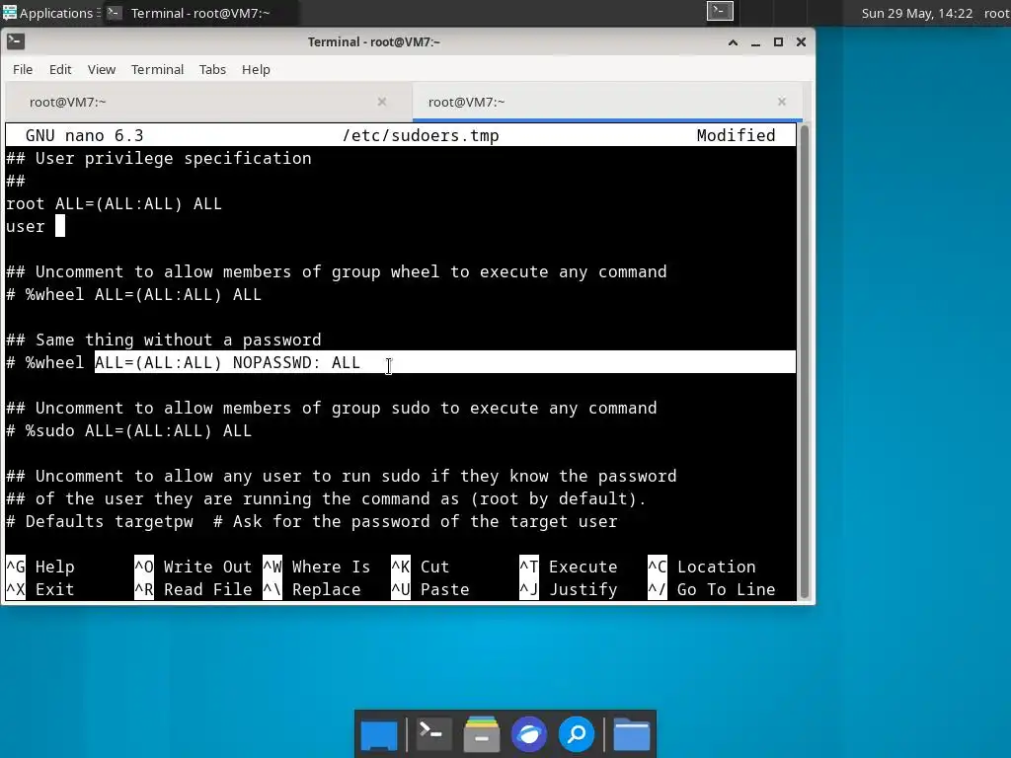Click the '# %wheel ALL=(ALL:ALL) ALL' line

click(x=134, y=294)
